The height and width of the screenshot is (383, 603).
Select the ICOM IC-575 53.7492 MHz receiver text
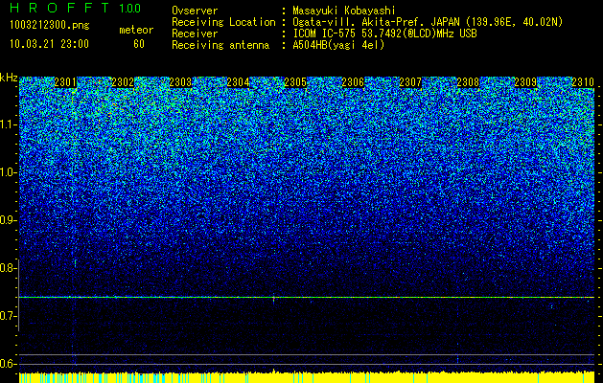[384, 34]
